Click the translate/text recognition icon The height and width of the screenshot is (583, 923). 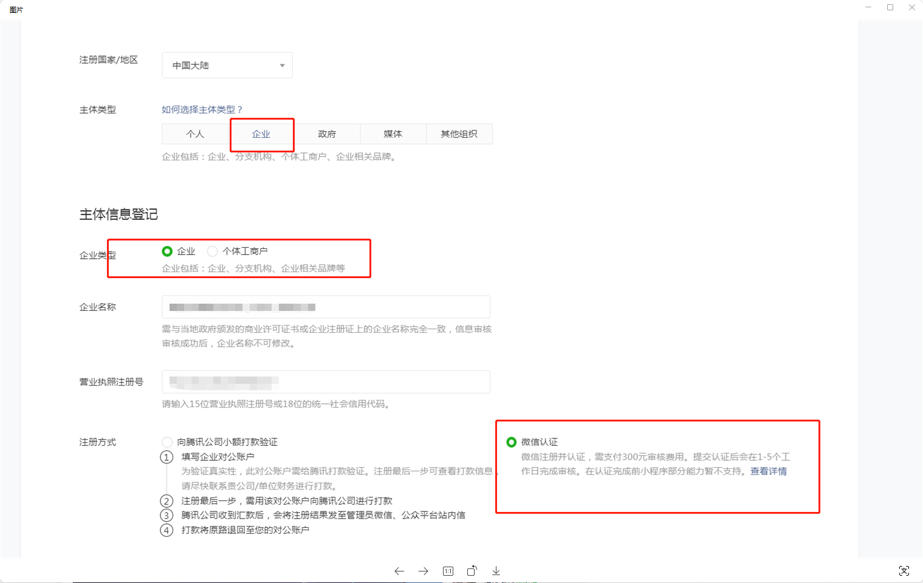pyautogui.click(x=904, y=571)
